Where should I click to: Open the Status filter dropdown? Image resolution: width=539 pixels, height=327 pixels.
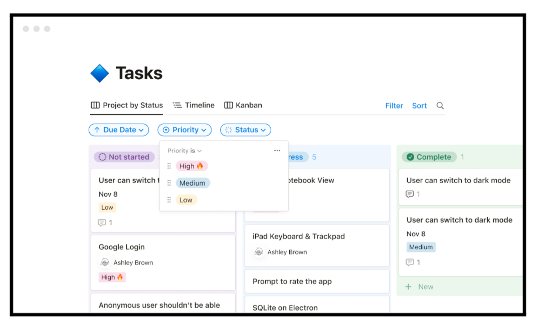246,130
